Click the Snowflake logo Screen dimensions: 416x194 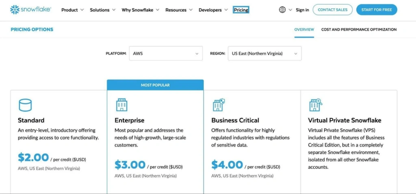coord(30,9)
